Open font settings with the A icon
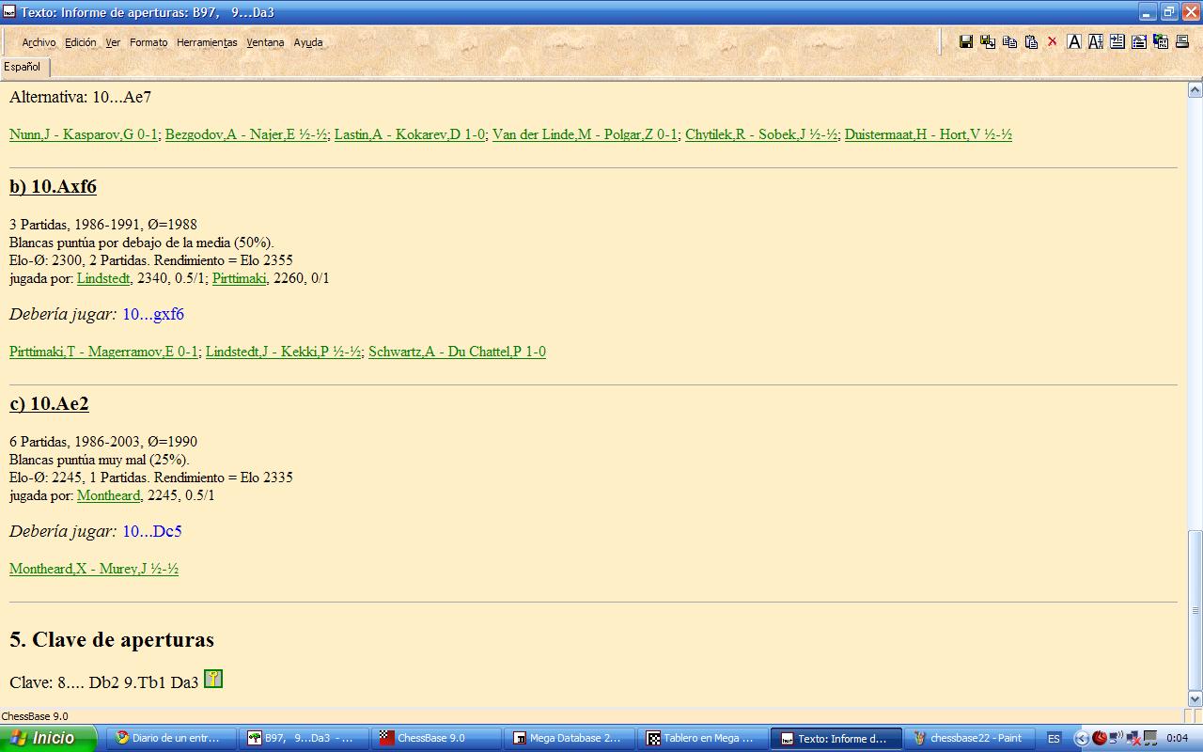 [1073, 41]
